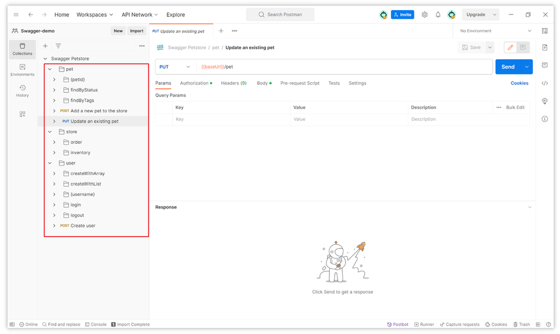
Task: Expand the findByStatus folder
Action: pyautogui.click(x=54, y=90)
